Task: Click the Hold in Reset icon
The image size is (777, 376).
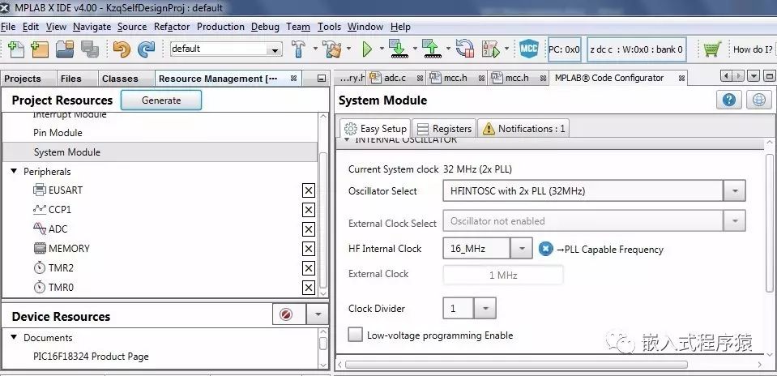Action: tap(464, 49)
